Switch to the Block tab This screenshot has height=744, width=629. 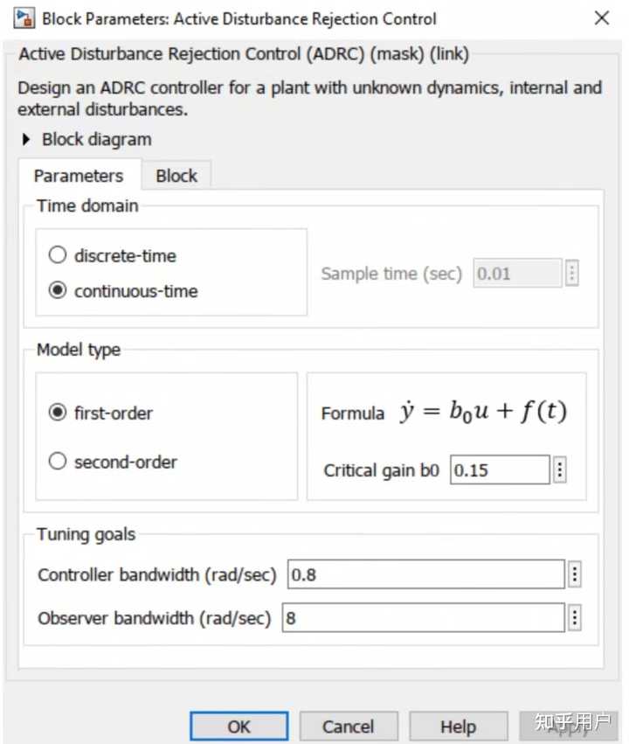click(176, 176)
